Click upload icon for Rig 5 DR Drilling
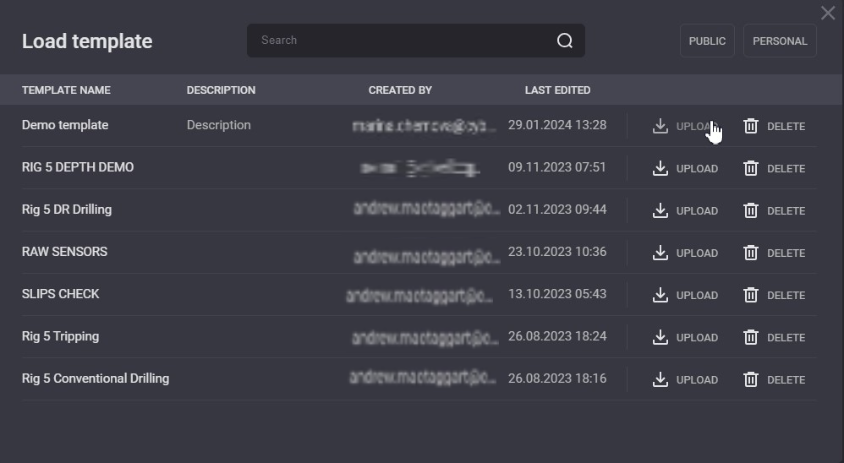This screenshot has width=844, height=463. tap(660, 210)
